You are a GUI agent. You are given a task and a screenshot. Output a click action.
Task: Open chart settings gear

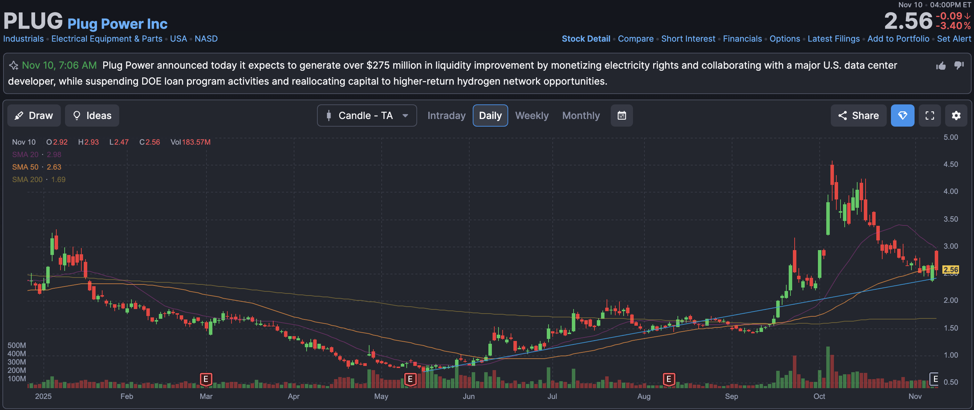[x=956, y=116]
